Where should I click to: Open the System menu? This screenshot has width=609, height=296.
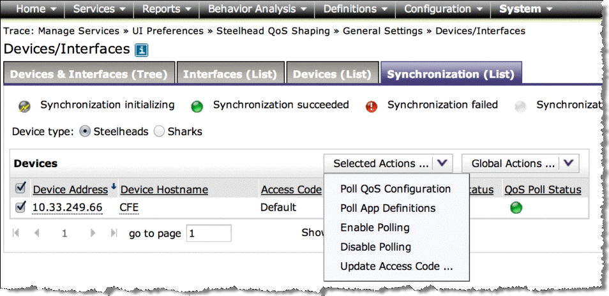pos(525,9)
